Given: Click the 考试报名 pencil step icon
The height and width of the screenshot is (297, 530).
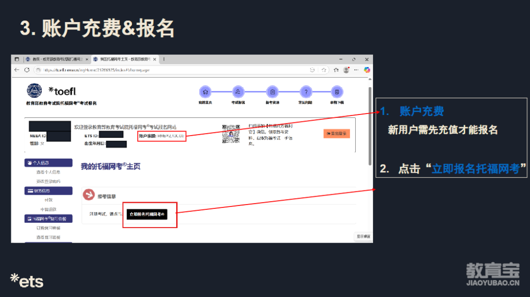Looking at the screenshot, I should (x=238, y=91).
